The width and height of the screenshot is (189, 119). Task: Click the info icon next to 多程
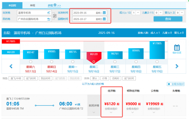point(55,5)
